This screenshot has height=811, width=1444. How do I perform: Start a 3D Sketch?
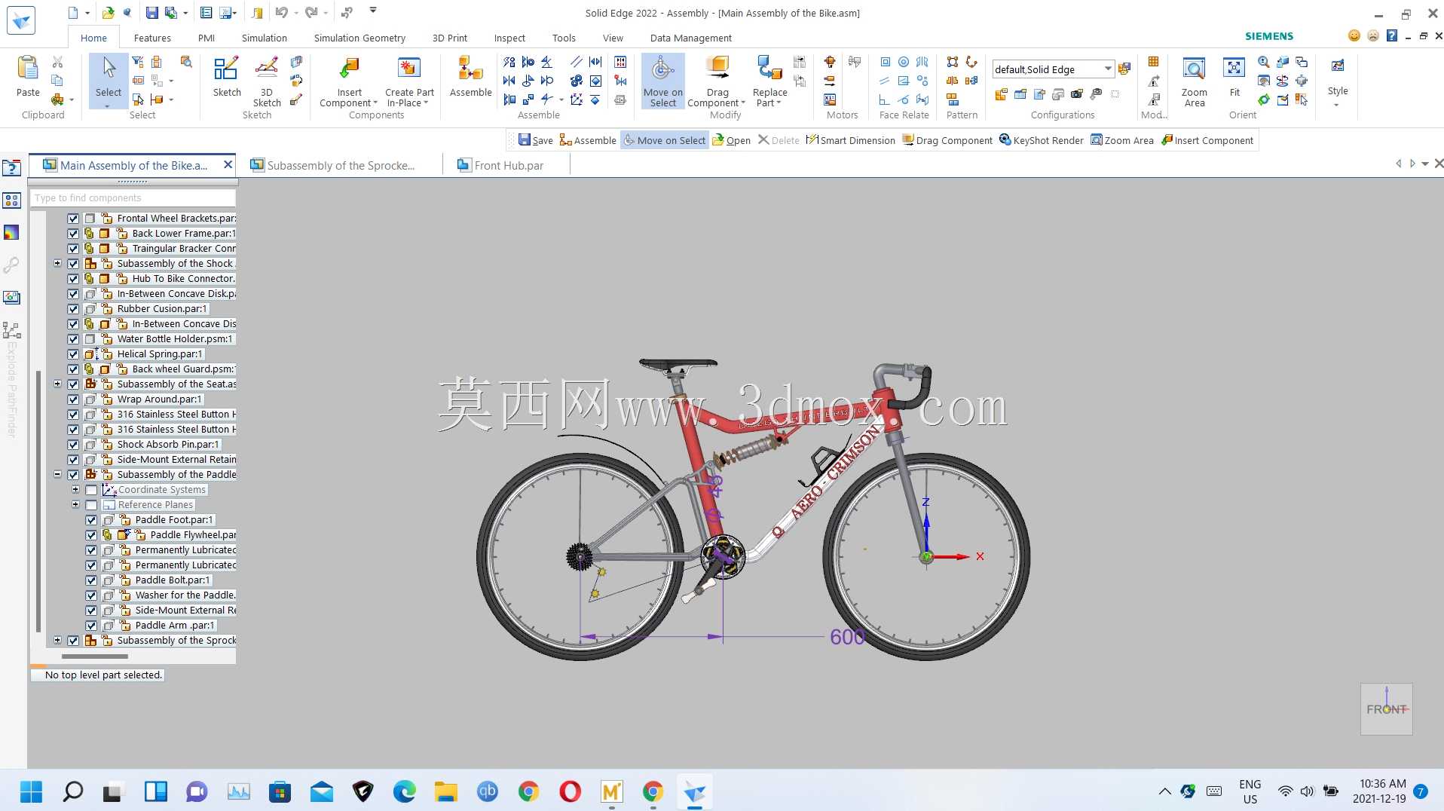(267, 81)
